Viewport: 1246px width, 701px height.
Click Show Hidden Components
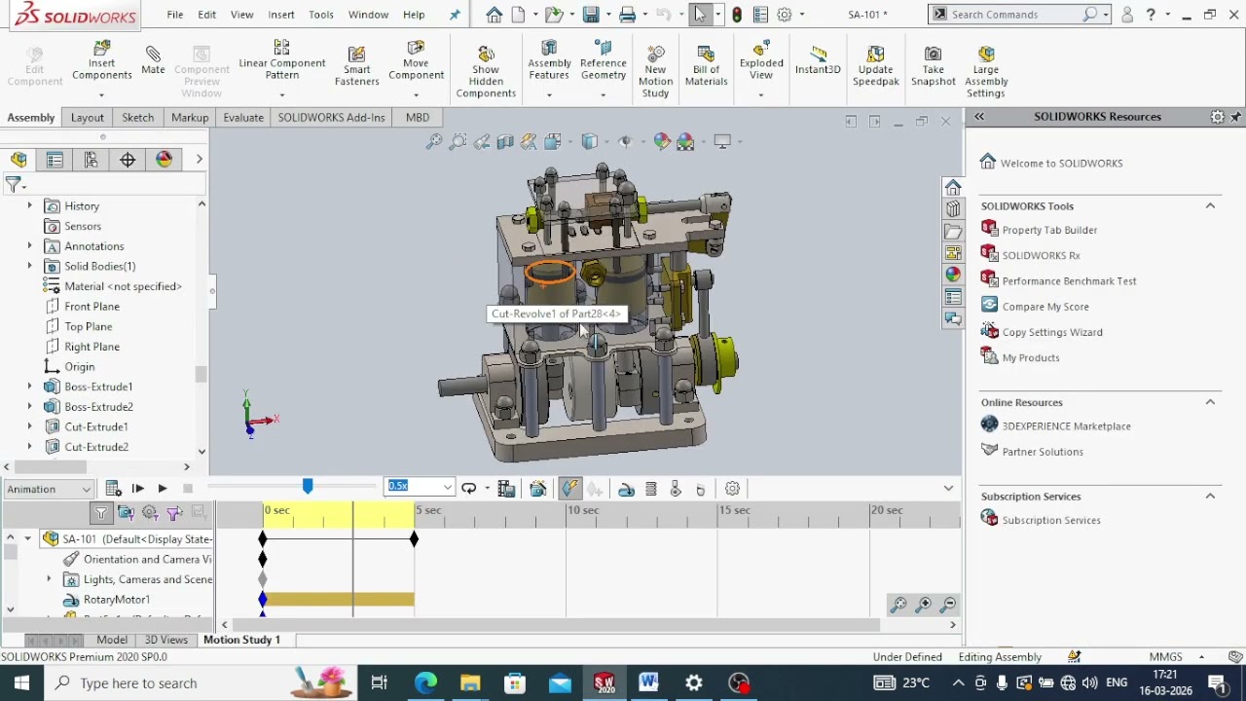coord(486,71)
